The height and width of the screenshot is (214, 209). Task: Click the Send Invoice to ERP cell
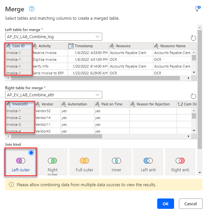click(50, 73)
